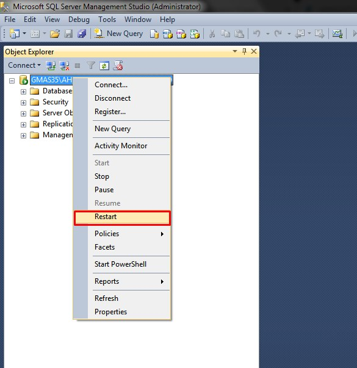Choose Pause in the context menu
Image resolution: width=357 pixels, height=368 pixels.
click(x=122, y=190)
